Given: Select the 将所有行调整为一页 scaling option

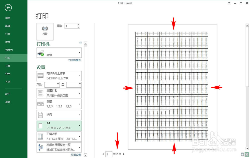Looking at the screenshot, I should (x=59, y=147).
